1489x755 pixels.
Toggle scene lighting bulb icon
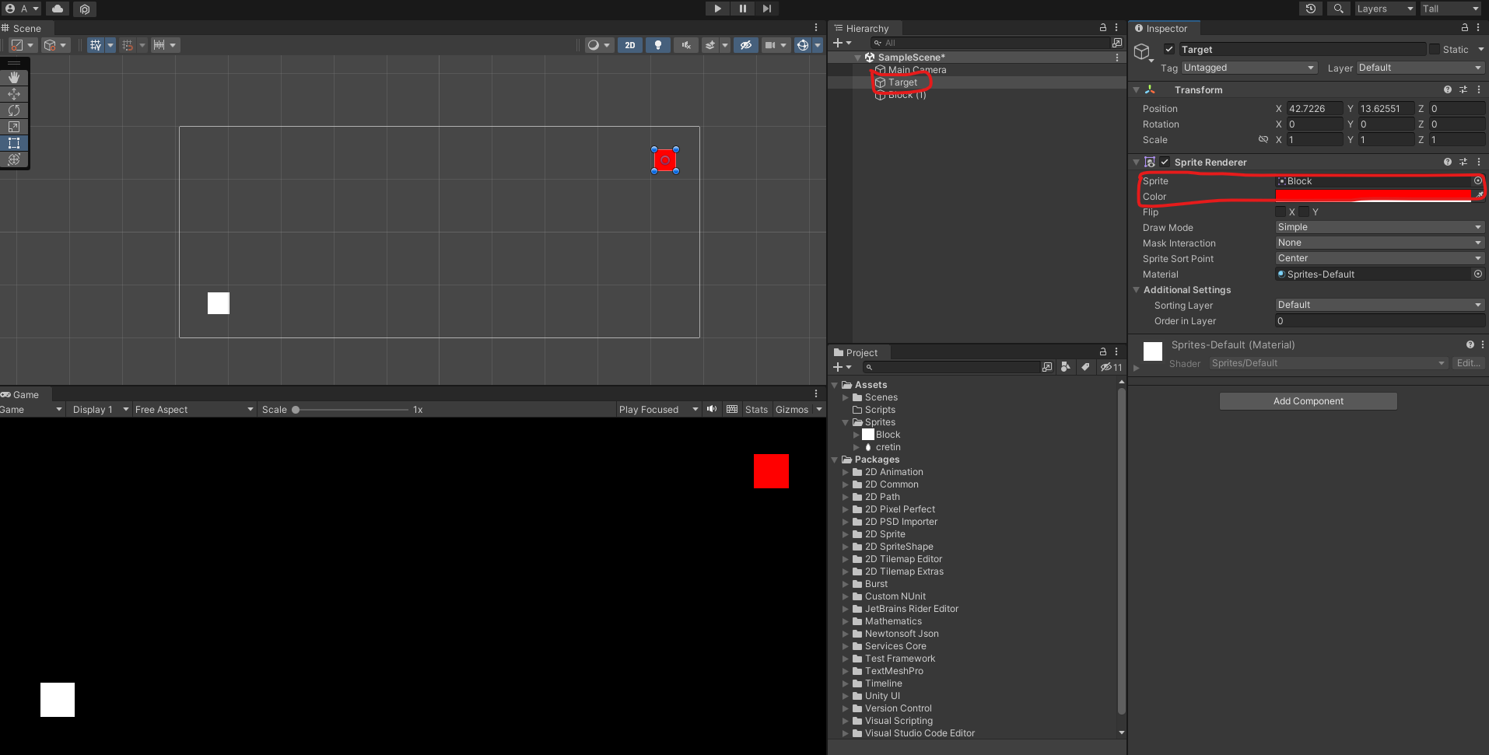point(658,45)
